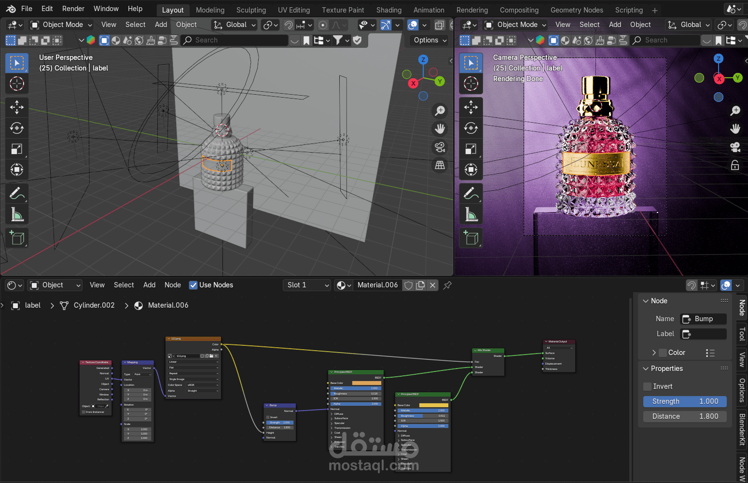Enable the Invert checkbox for Bump node
The height and width of the screenshot is (483, 748).
[648, 386]
